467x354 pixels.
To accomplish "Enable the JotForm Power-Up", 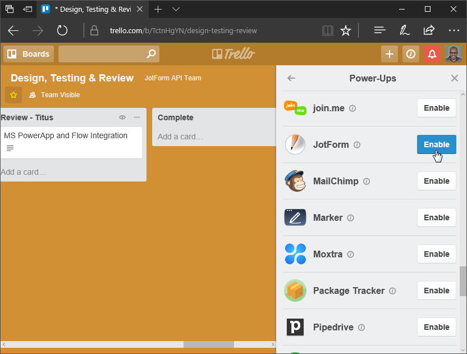I will point(437,144).
